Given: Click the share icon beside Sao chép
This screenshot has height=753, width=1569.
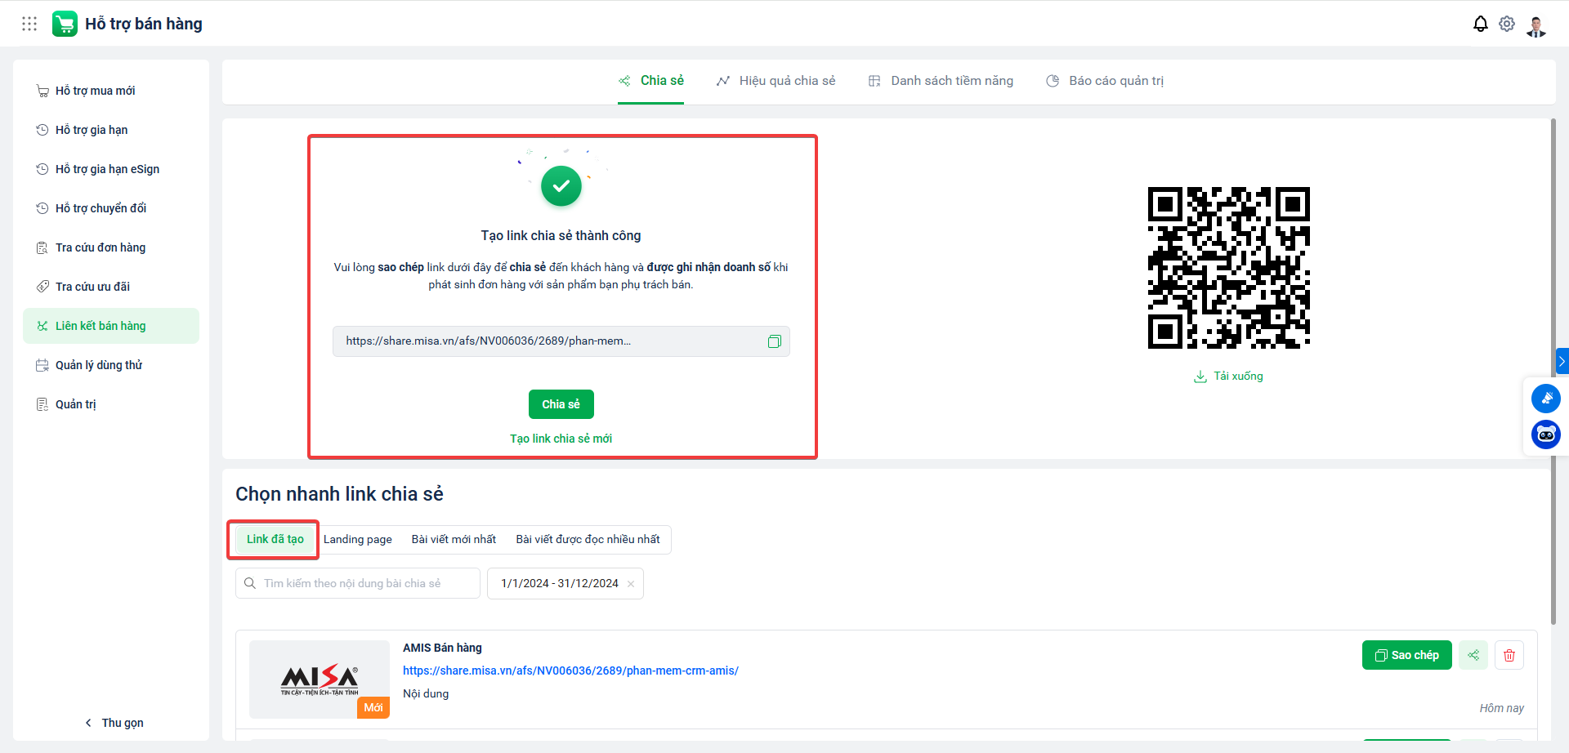Looking at the screenshot, I should click(x=1473, y=655).
